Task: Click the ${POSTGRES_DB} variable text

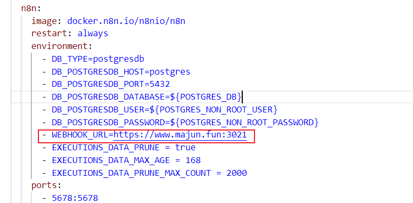Action: (206, 97)
